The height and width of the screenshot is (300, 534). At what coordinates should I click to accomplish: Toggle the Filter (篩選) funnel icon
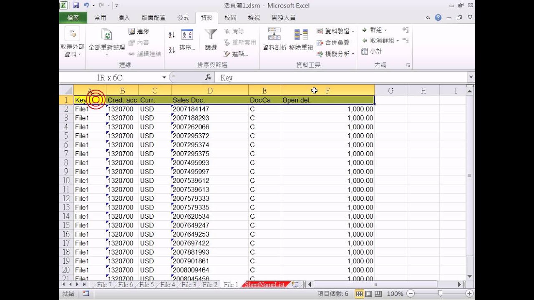(211, 35)
